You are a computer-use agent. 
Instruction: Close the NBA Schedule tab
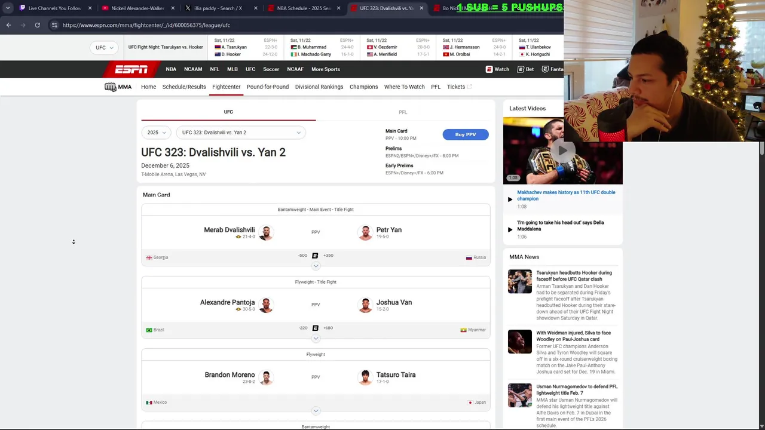pos(338,8)
